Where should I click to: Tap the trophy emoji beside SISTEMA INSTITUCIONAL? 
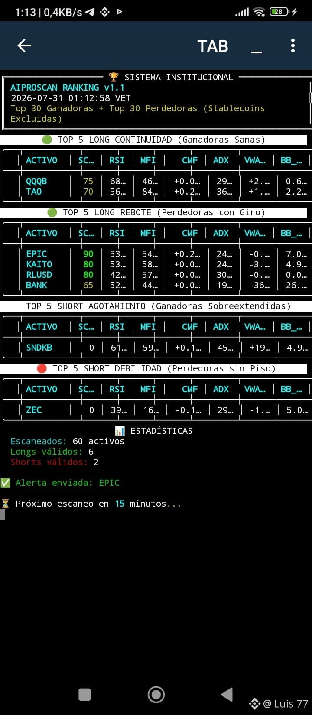coord(114,77)
